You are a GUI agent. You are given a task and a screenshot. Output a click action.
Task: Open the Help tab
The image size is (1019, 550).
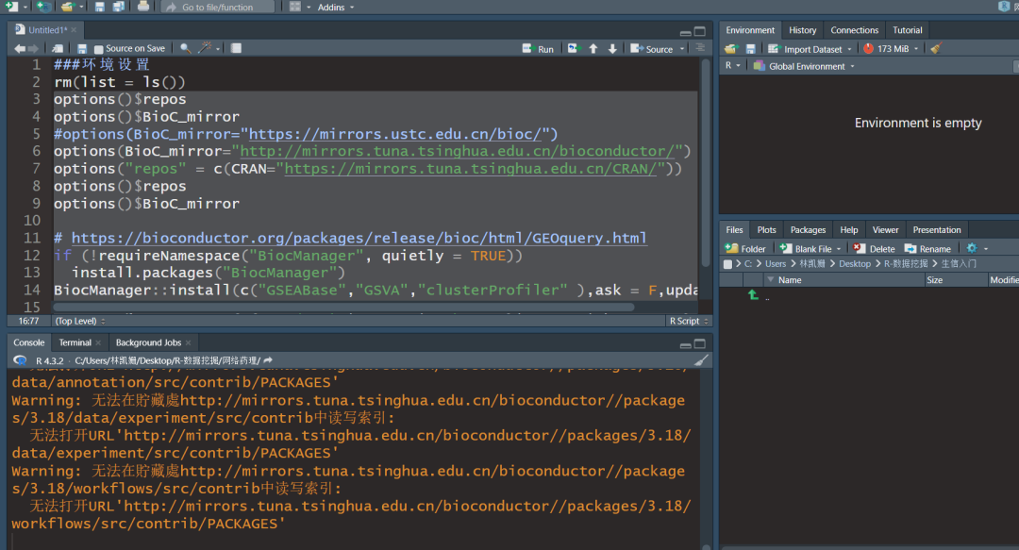click(849, 230)
